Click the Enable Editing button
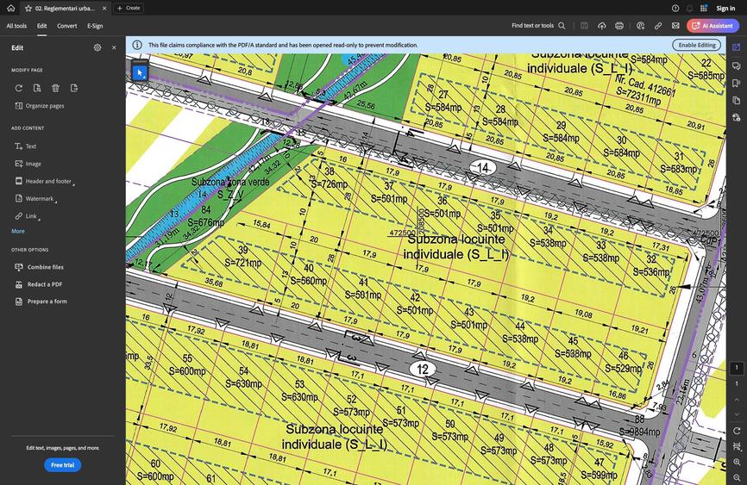 (696, 45)
